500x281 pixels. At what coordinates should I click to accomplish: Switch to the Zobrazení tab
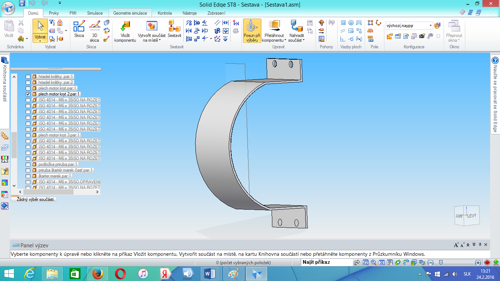pyautogui.click(x=216, y=13)
